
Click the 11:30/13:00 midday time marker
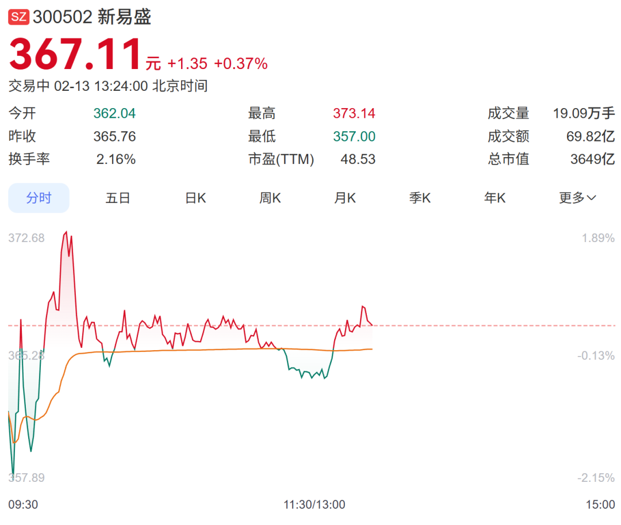[x=314, y=505]
